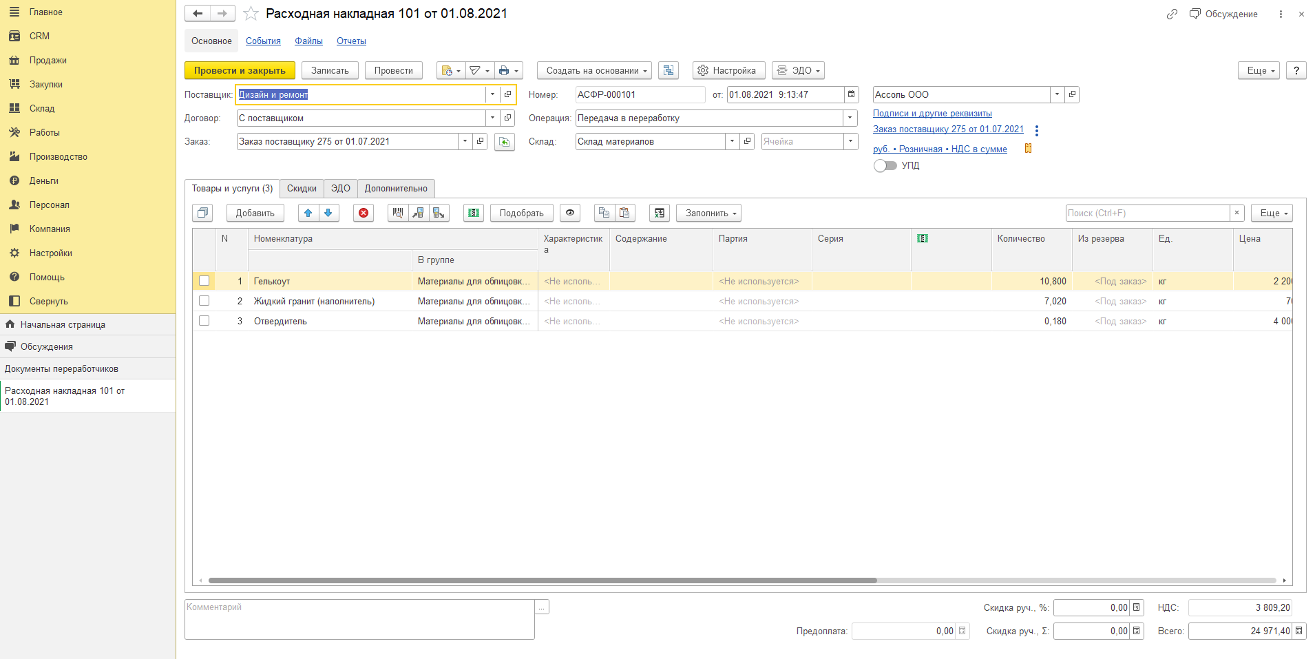Switch to the Скидки tab
The image size is (1315, 659).
click(302, 188)
